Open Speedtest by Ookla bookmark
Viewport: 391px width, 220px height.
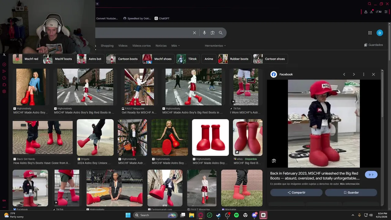tap(137, 18)
